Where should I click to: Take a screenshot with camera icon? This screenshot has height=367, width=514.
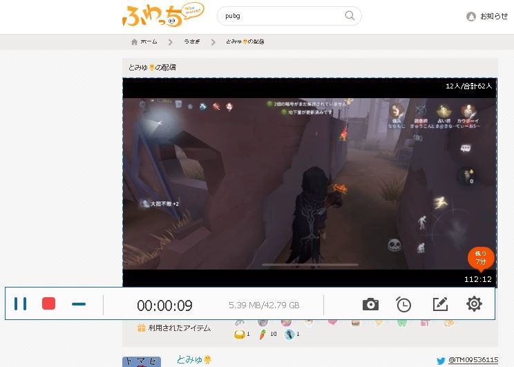pos(370,304)
